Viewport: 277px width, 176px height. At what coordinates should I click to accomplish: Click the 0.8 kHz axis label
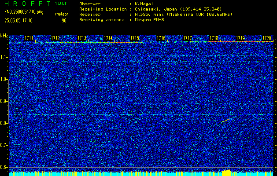(x=4, y=123)
